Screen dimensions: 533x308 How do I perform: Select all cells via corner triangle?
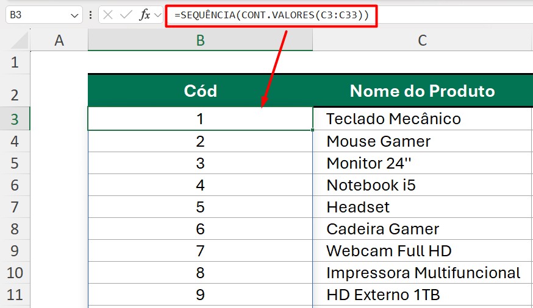coord(20,41)
